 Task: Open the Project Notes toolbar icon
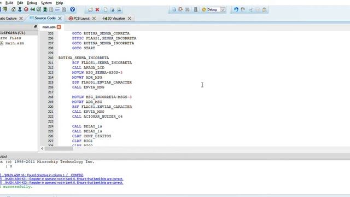64,9
